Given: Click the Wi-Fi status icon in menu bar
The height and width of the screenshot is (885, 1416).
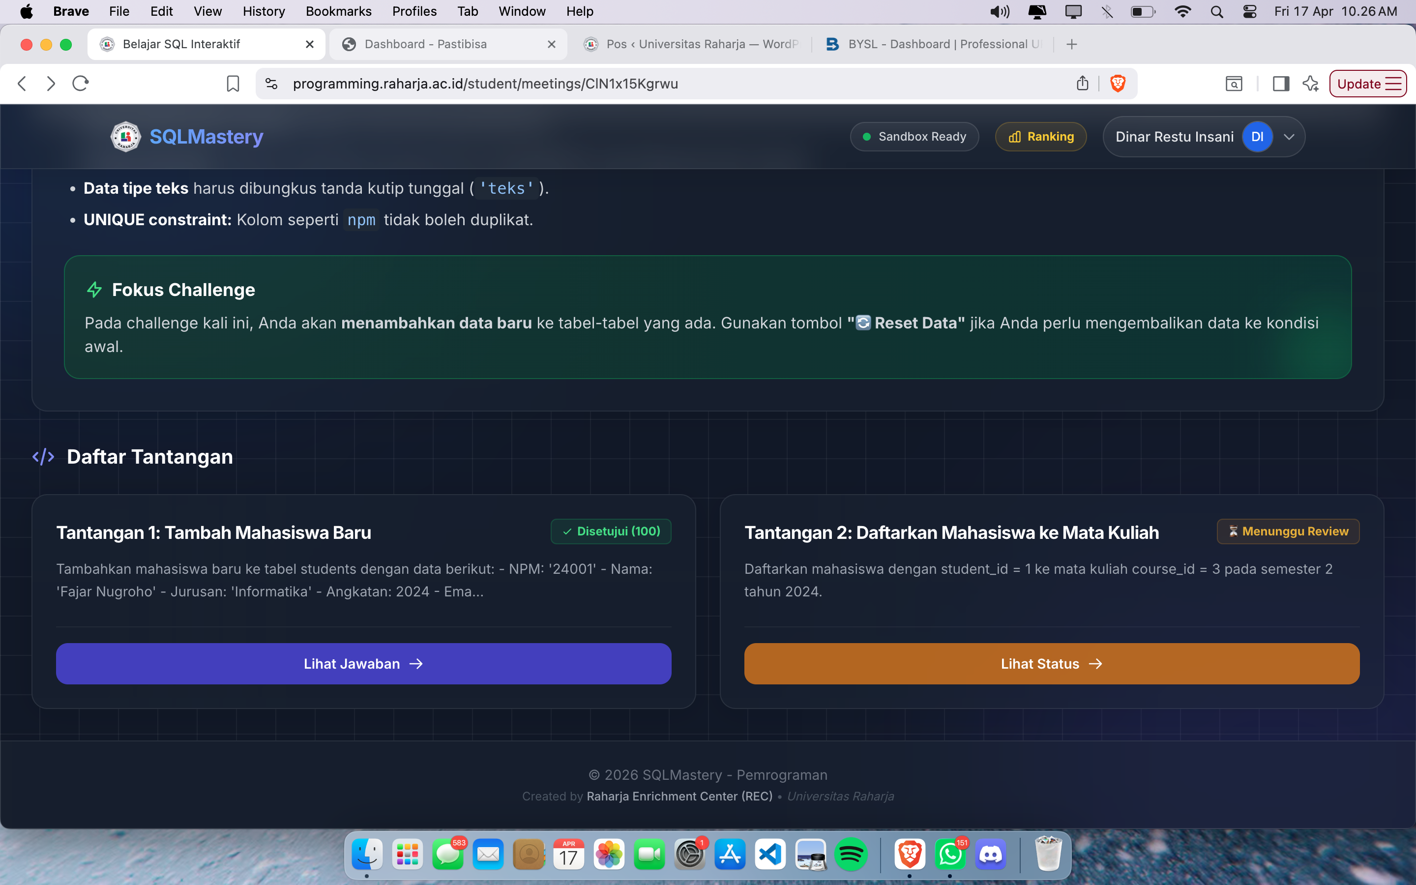Looking at the screenshot, I should click(x=1182, y=12).
